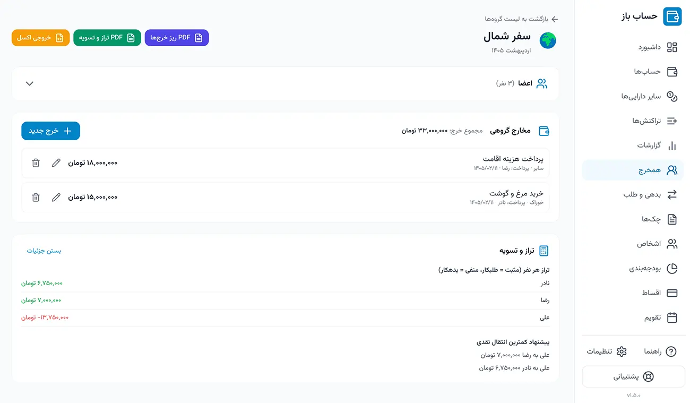Click the تقویم calendar icon
This screenshot has height=403, width=690.
[672, 318]
